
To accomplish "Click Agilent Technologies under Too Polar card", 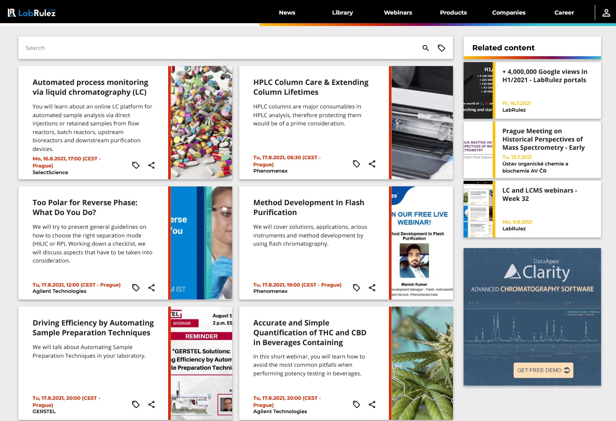I will coord(59,291).
